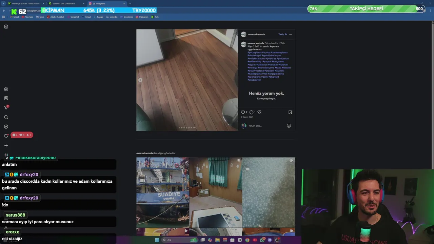Open the #pvckaplama hashtag
This screenshot has height=244, width=434.
pos(254,53)
